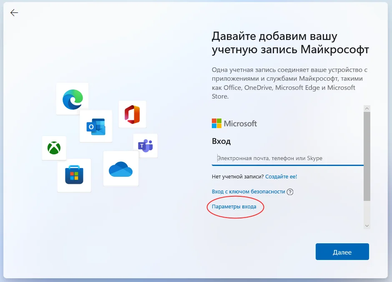Click the Xbox icon tile

point(54,148)
